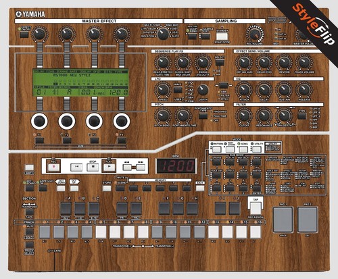The height and width of the screenshot is (279, 338).
Task: Click the REC VOLUME knob
Action: (255, 34)
